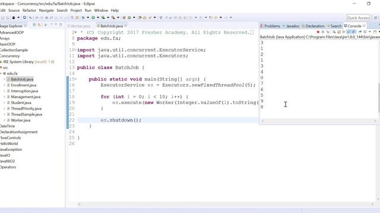Select the CollectionSample project

(x=14, y=50)
